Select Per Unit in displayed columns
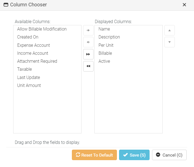 (106, 45)
